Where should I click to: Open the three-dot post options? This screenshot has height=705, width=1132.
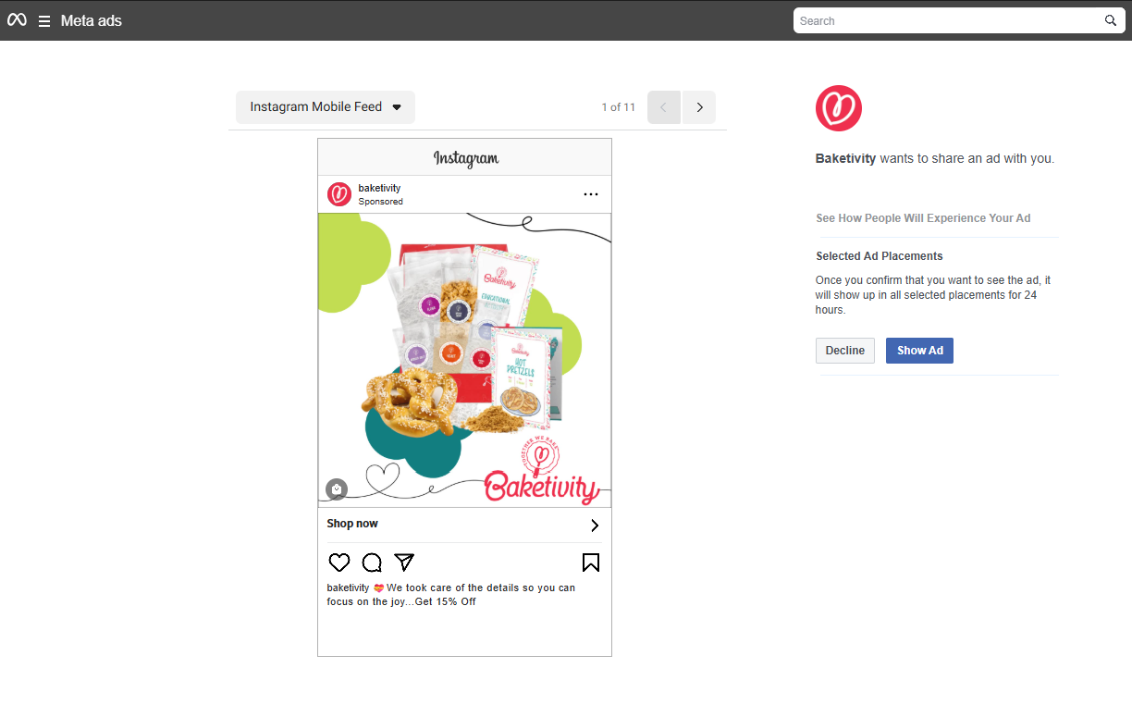point(591,194)
